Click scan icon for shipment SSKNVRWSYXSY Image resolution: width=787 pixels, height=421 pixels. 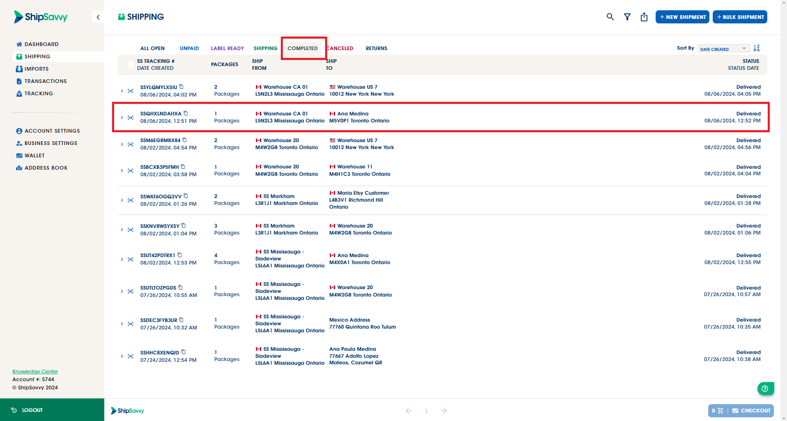[131, 230]
